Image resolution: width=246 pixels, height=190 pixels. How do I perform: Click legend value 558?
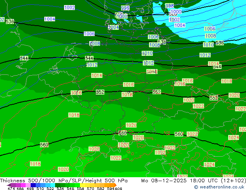(x=80, y=188)
